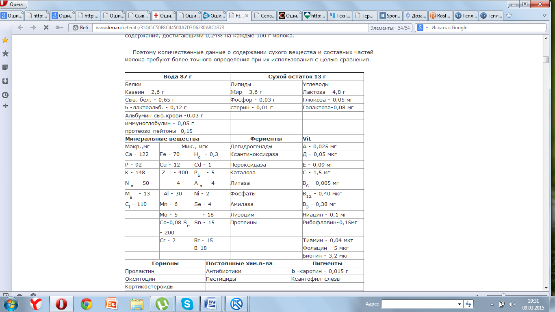This screenshot has height=312, width=555.
Task: Open the second star sidebar panel
Action: tap(5, 54)
